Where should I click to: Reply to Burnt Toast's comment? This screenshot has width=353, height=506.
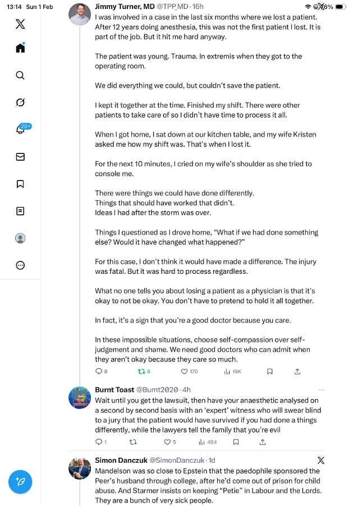pyautogui.click(x=99, y=442)
